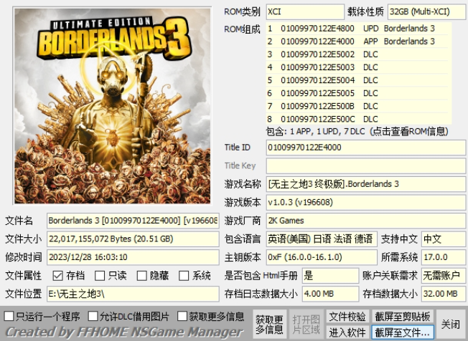Close the dialog with 关闭 button

click(450, 325)
